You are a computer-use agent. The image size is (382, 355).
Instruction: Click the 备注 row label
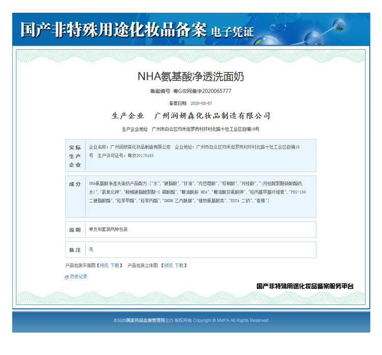[75, 250]
